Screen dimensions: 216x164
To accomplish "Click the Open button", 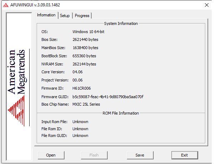I will 51,155.
